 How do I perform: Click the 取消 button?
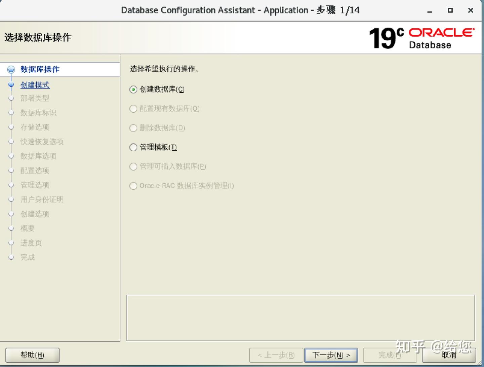(x=449, y=355)
